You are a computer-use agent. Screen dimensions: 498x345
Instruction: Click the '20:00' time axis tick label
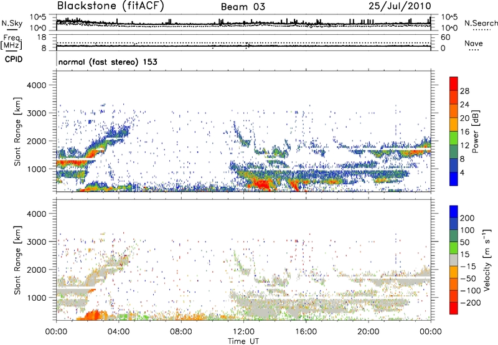click(368, 332)
